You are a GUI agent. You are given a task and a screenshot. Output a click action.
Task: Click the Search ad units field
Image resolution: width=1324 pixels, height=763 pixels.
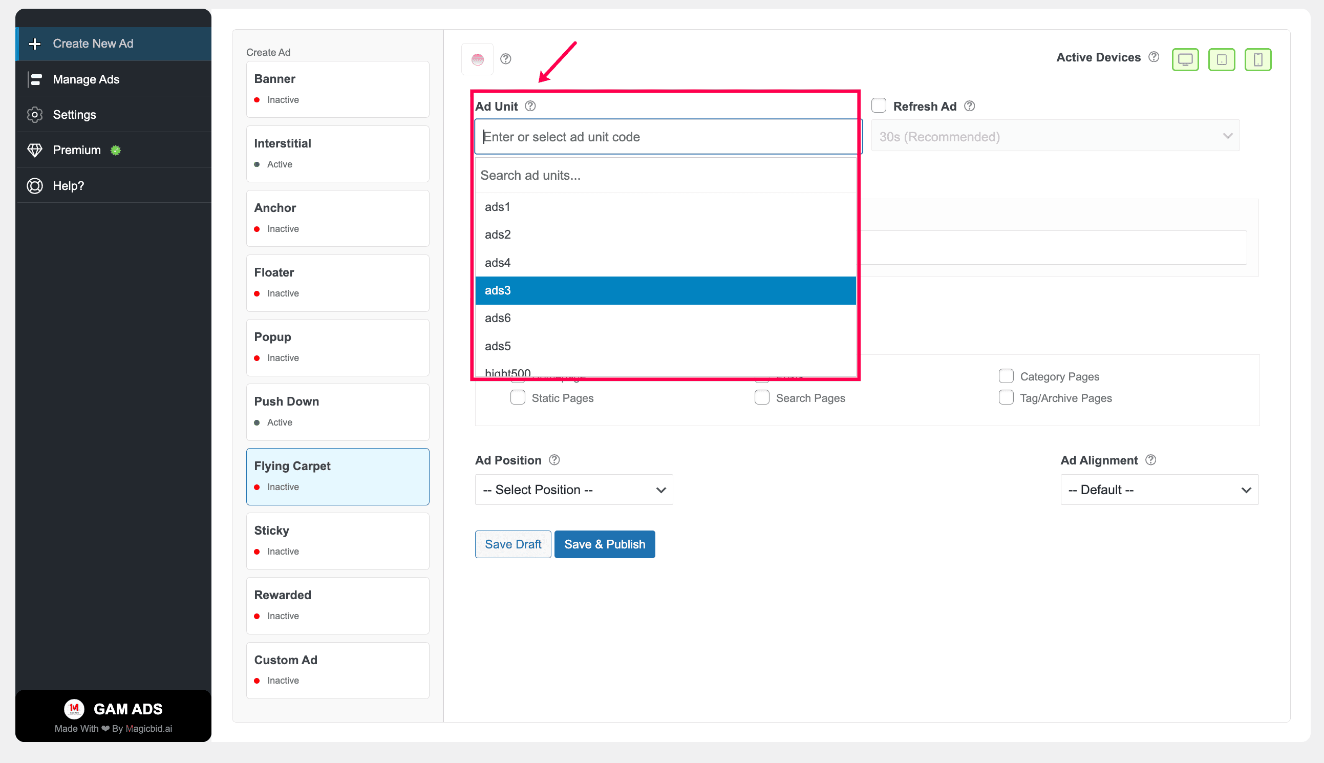(x=666, y=175)
